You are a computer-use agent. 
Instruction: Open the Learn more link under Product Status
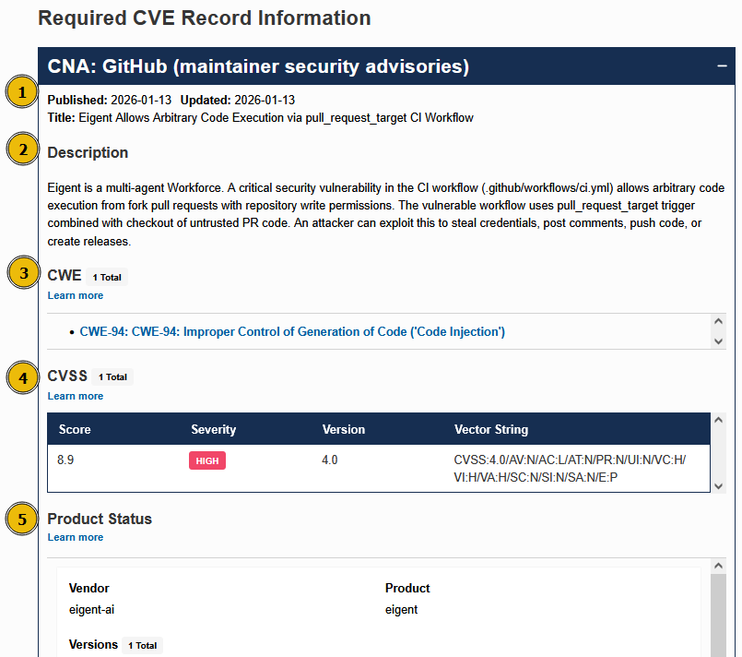(x=75, y=537)
